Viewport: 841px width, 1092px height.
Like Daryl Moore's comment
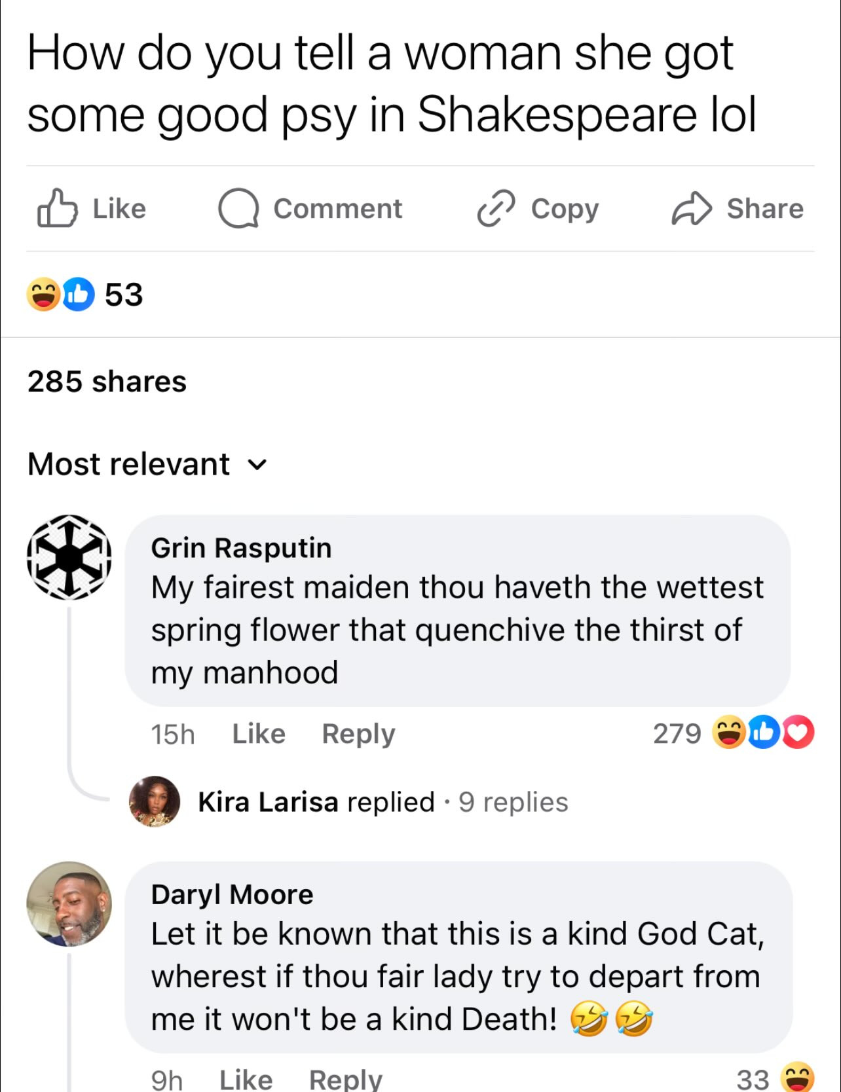(x=246, y=1079)
